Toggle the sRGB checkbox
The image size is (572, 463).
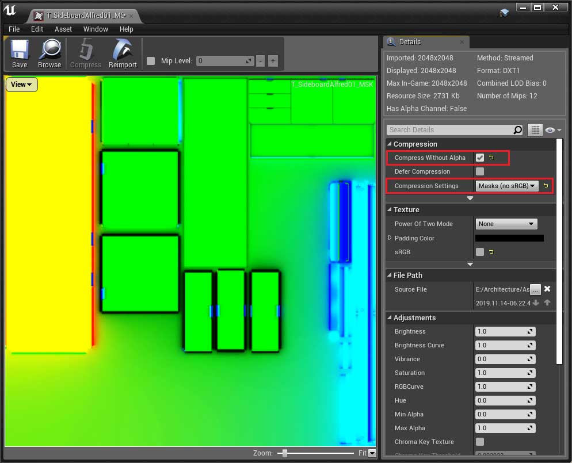(480, 252)
